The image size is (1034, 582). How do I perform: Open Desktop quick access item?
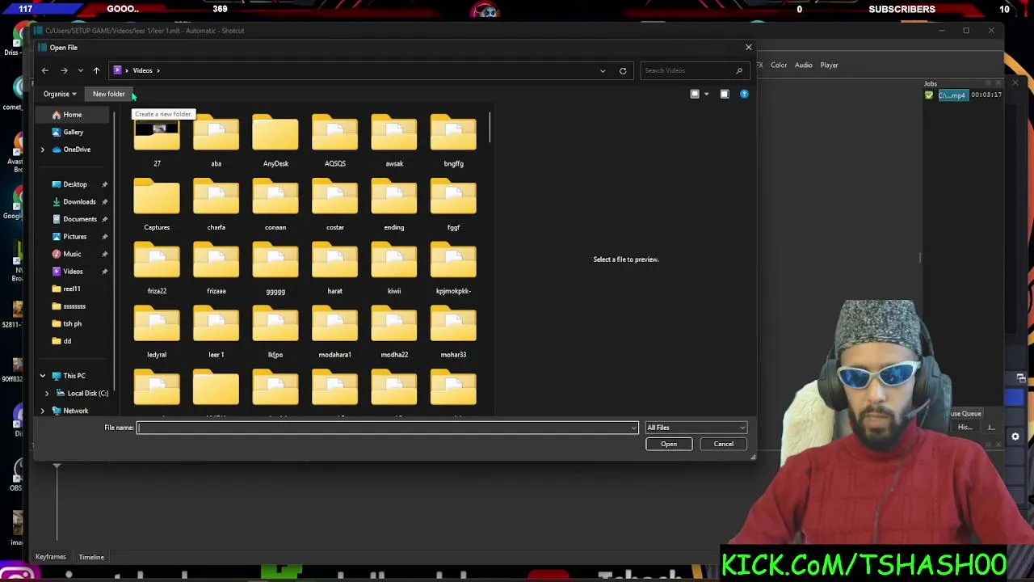pyautogui.click(x=75, y=184)
